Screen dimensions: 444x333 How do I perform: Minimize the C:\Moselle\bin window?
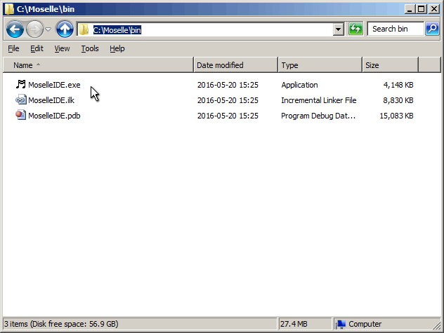(x=409, y=9)
